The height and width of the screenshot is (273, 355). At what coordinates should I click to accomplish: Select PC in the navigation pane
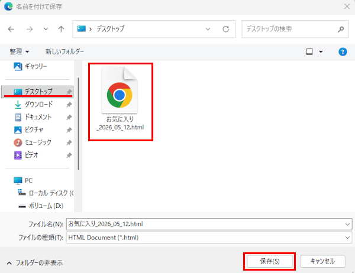point(23,180)
